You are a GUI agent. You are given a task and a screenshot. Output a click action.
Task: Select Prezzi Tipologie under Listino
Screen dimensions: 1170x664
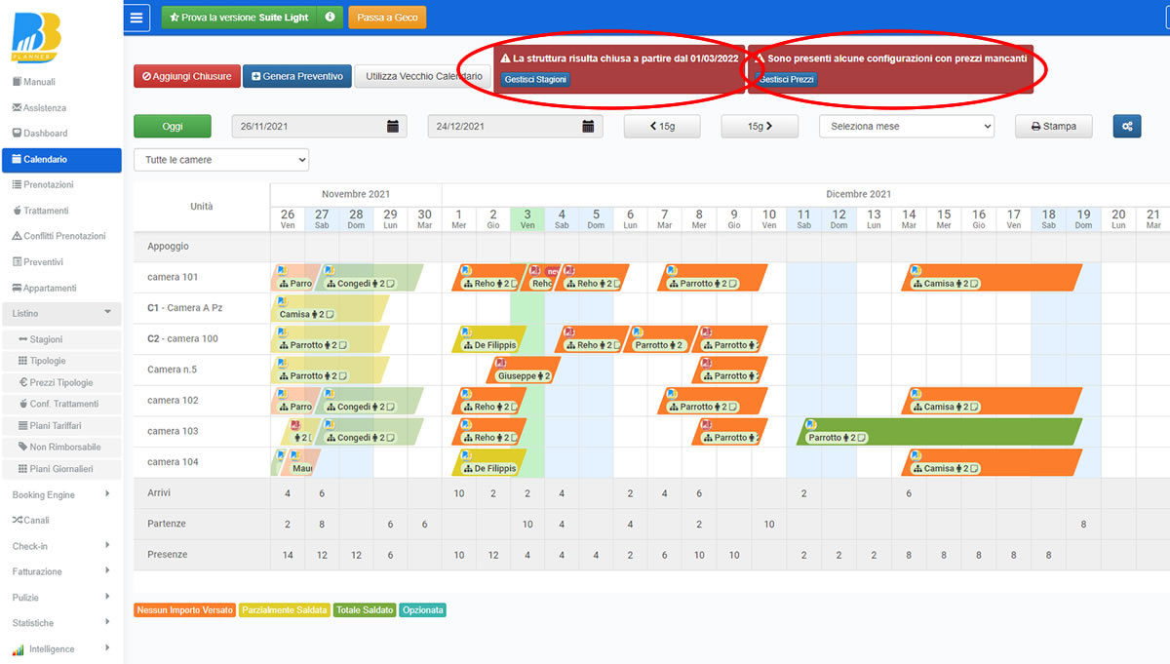point(60,382)
